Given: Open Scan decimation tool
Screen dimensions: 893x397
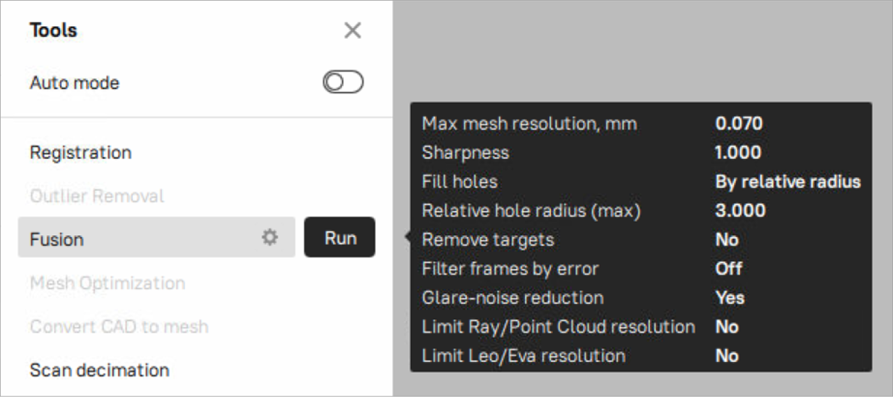Looking at the screenshot, I should coord(100,370).
